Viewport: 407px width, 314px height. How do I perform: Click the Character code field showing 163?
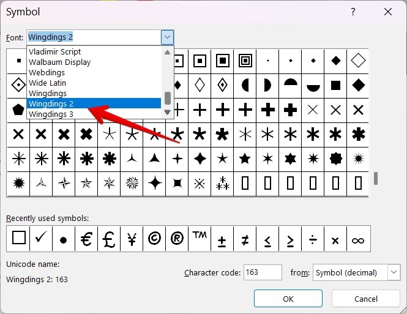coord(263,272)
